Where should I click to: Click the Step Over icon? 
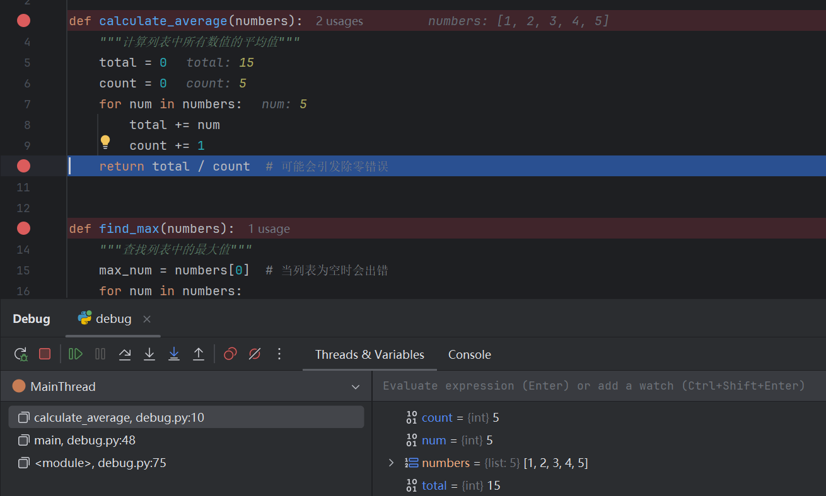click(125, 354)
